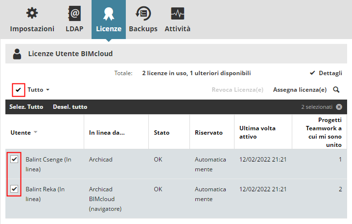
Task: Click Revoca Licenza(e)
Action: (237, 90)
